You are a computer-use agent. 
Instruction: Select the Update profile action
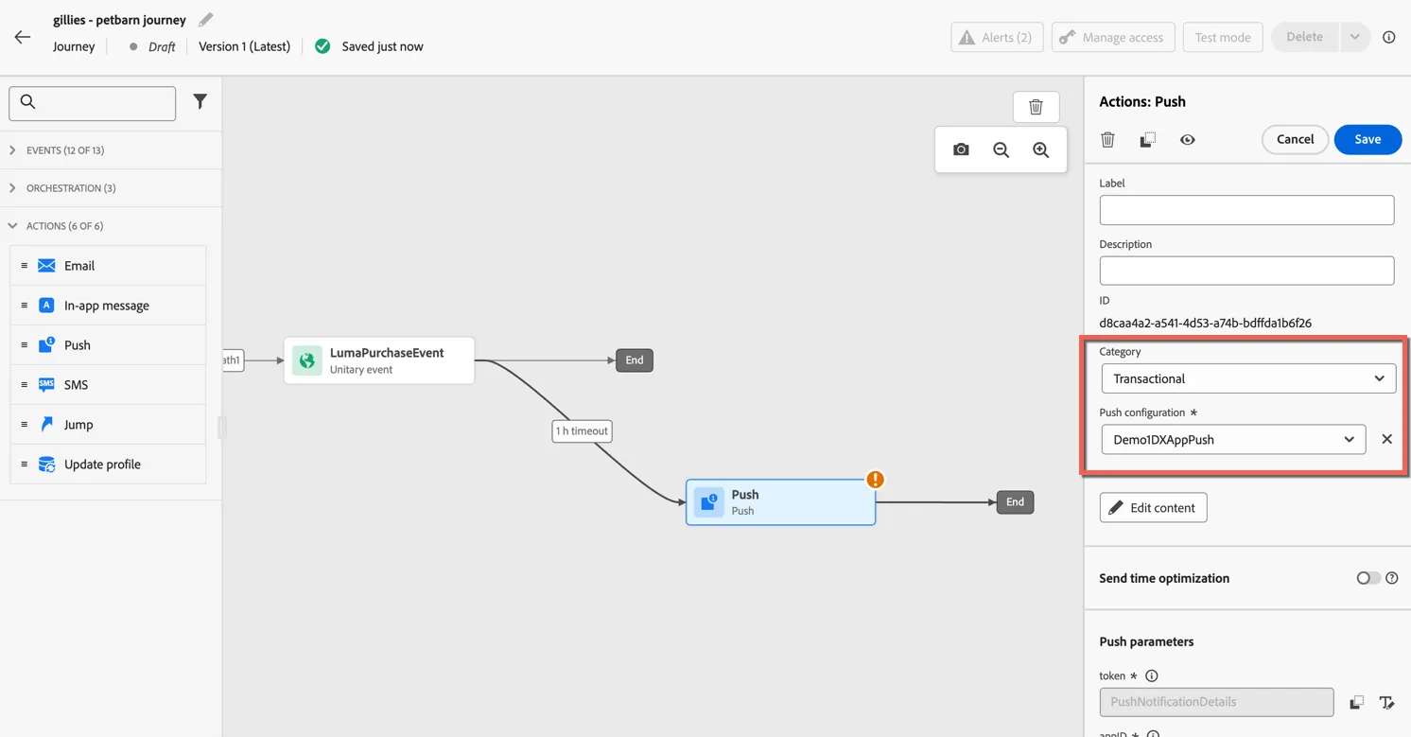point(108,465)
